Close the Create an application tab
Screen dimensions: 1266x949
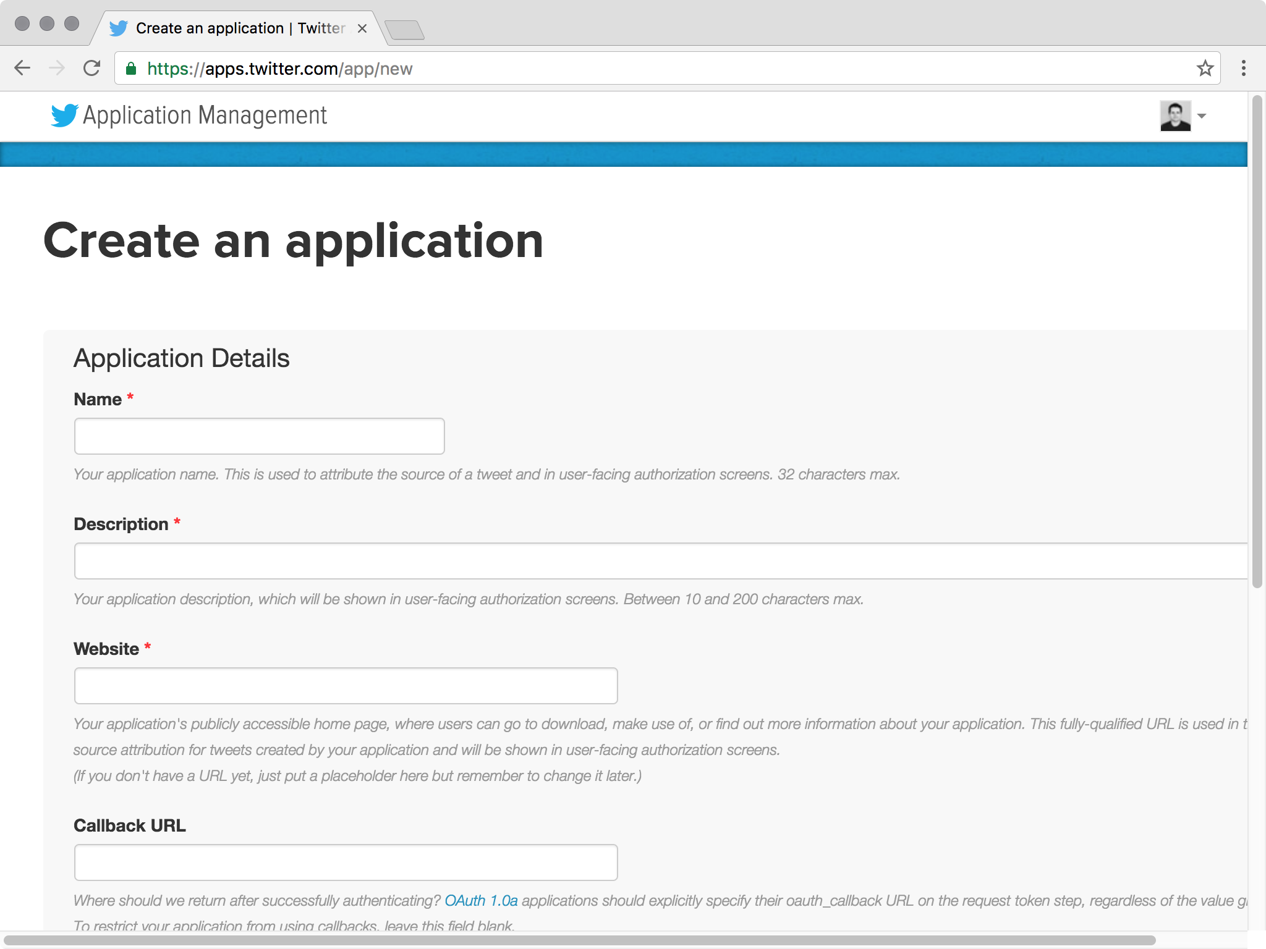[362, 28]
